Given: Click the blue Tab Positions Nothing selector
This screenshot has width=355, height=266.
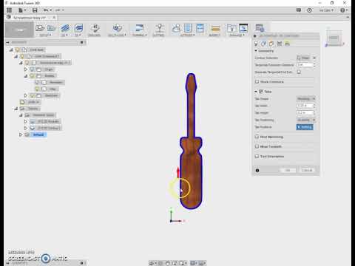Looking at the screenshot, I should (x=305, y=127).
